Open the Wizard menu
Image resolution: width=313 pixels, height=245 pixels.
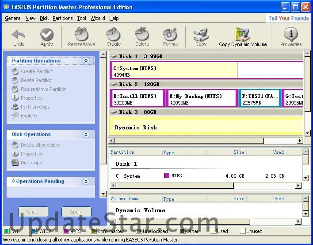click(x=97, y=18)
